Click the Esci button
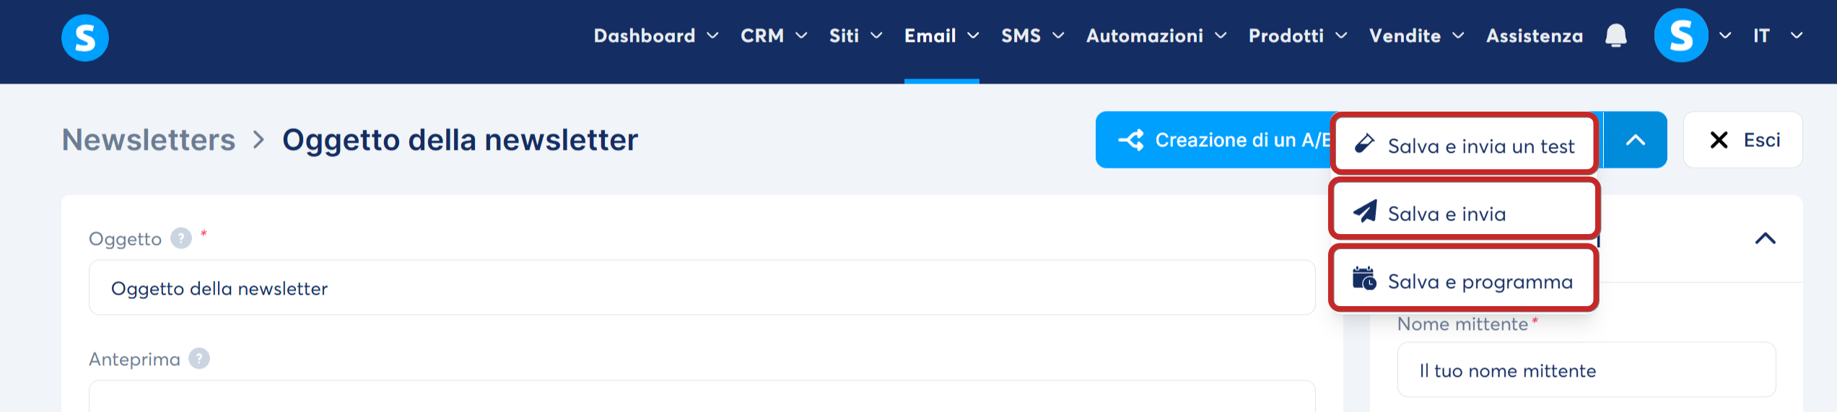The height and width of the screenshot is (412, 1837). [x=1742, y=140]
